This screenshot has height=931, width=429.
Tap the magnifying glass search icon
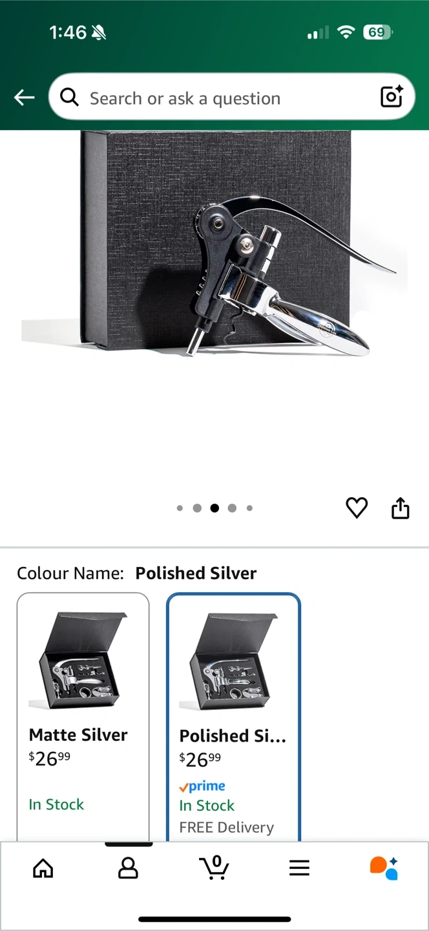(x=70, y=98)
